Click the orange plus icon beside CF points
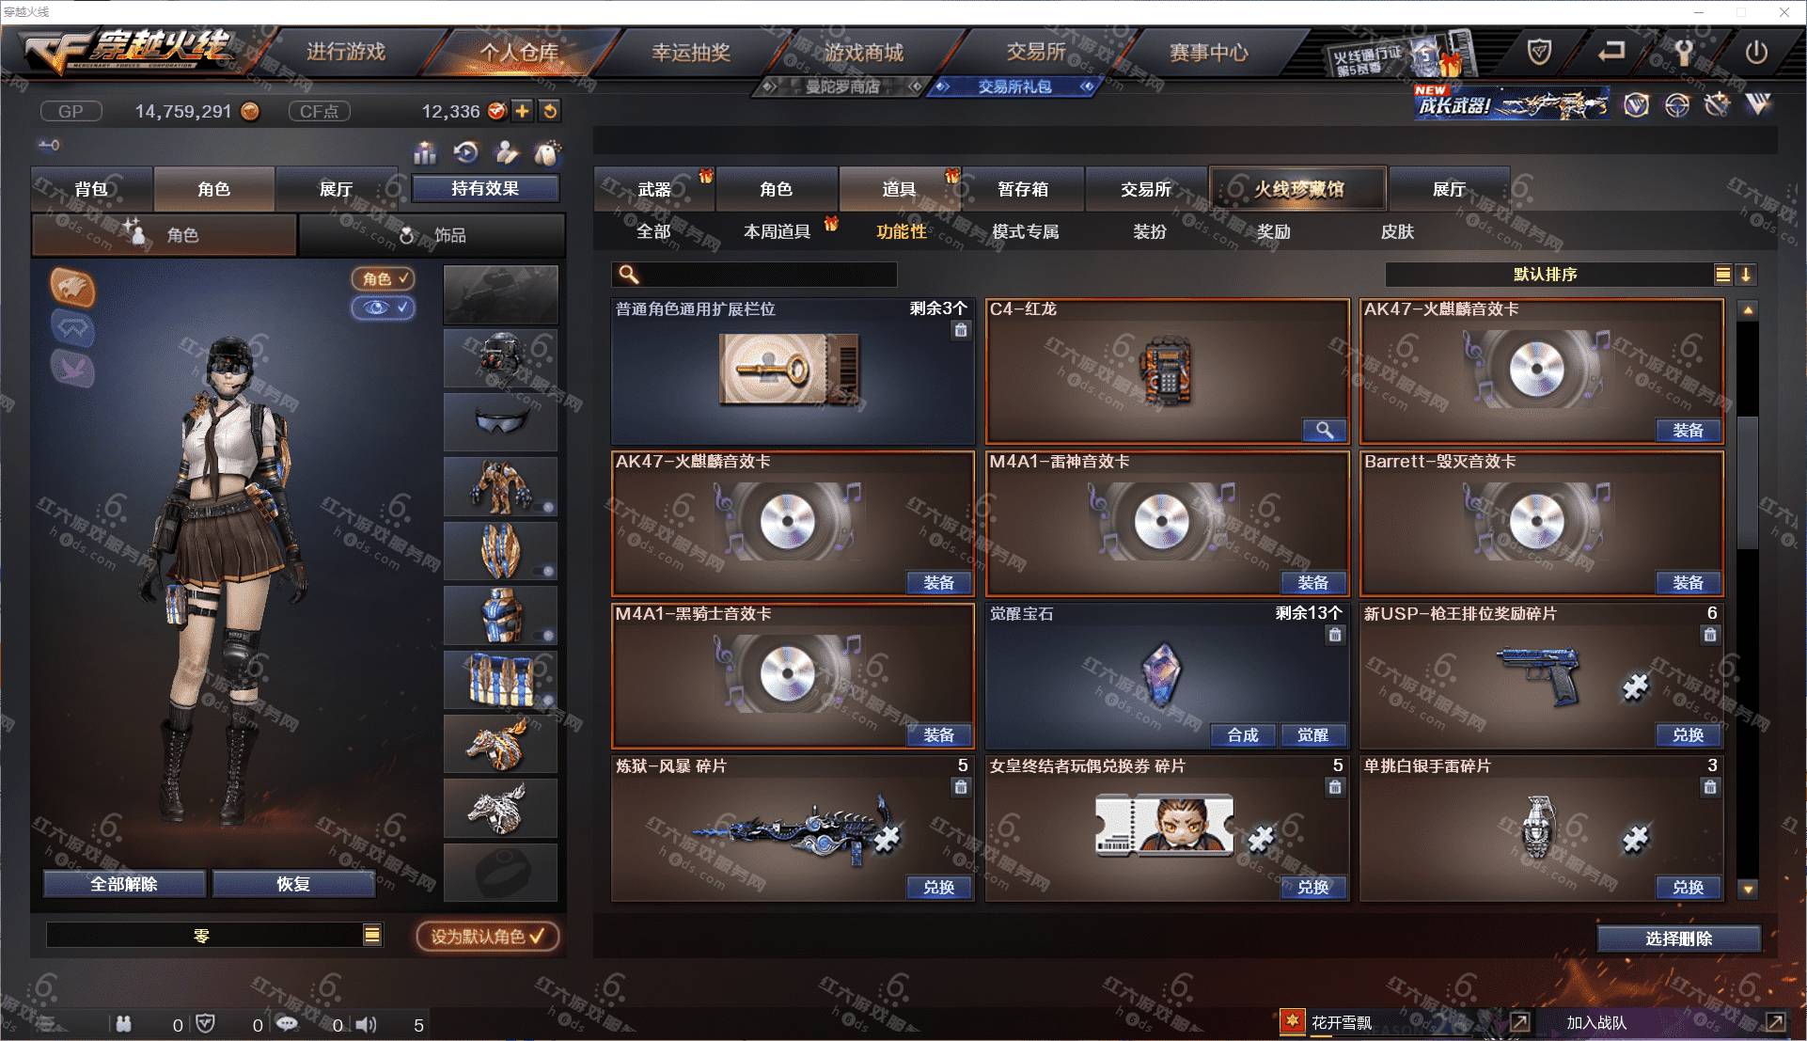The height and width of the screenshot is (1041, 1807). 522,111
